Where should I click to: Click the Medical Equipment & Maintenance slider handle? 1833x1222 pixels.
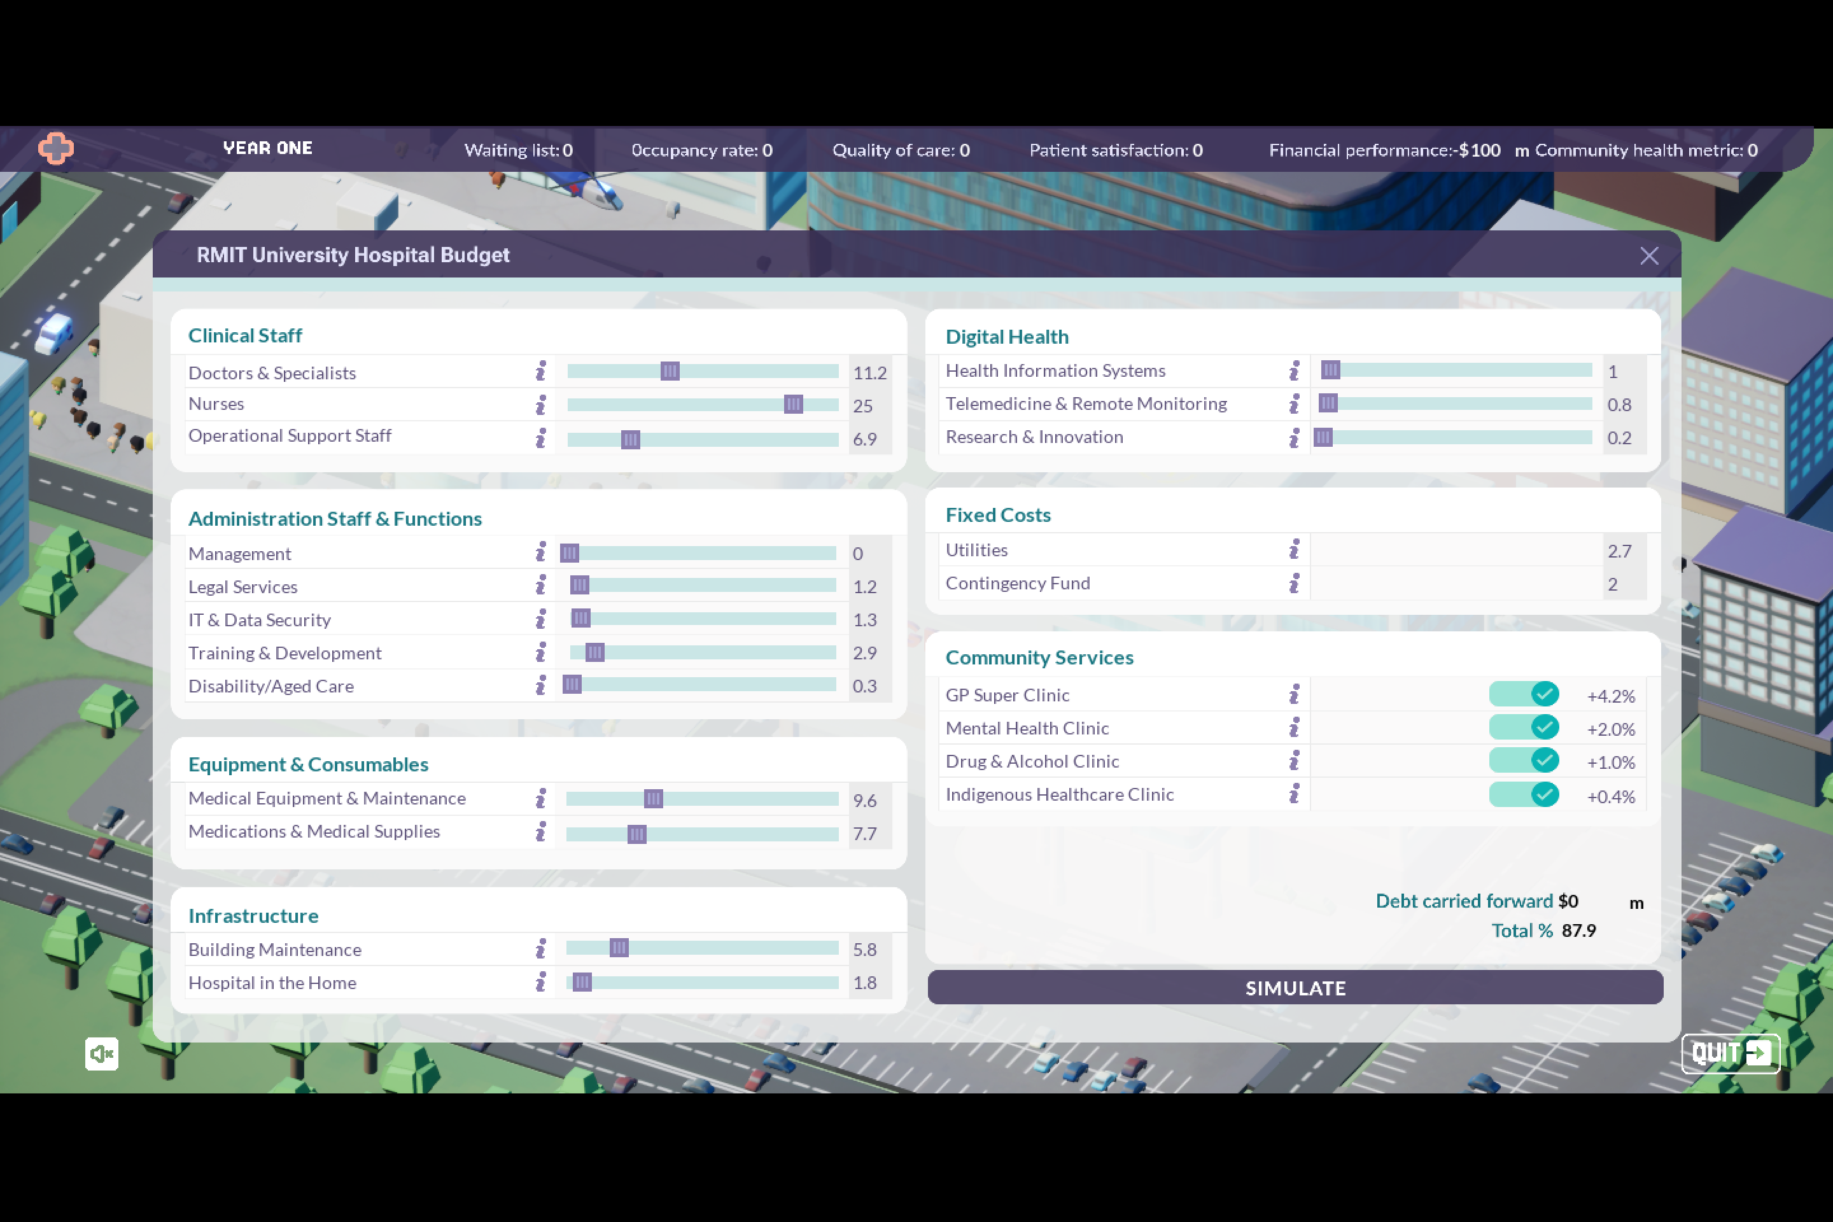click(654, 799)
